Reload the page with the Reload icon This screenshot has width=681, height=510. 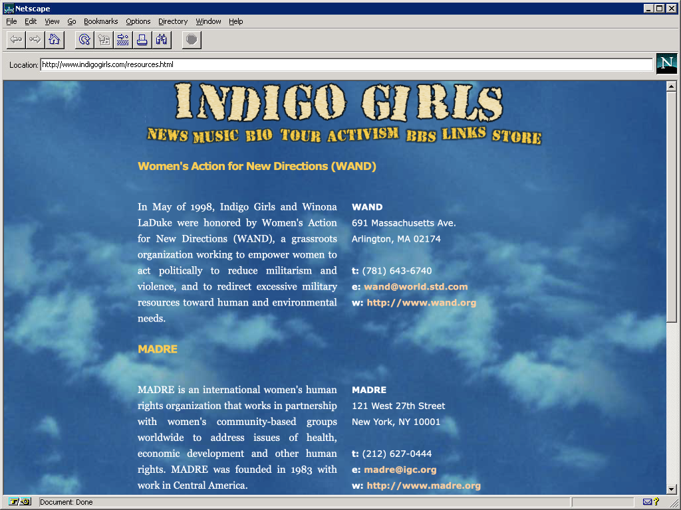click(83, 40)
